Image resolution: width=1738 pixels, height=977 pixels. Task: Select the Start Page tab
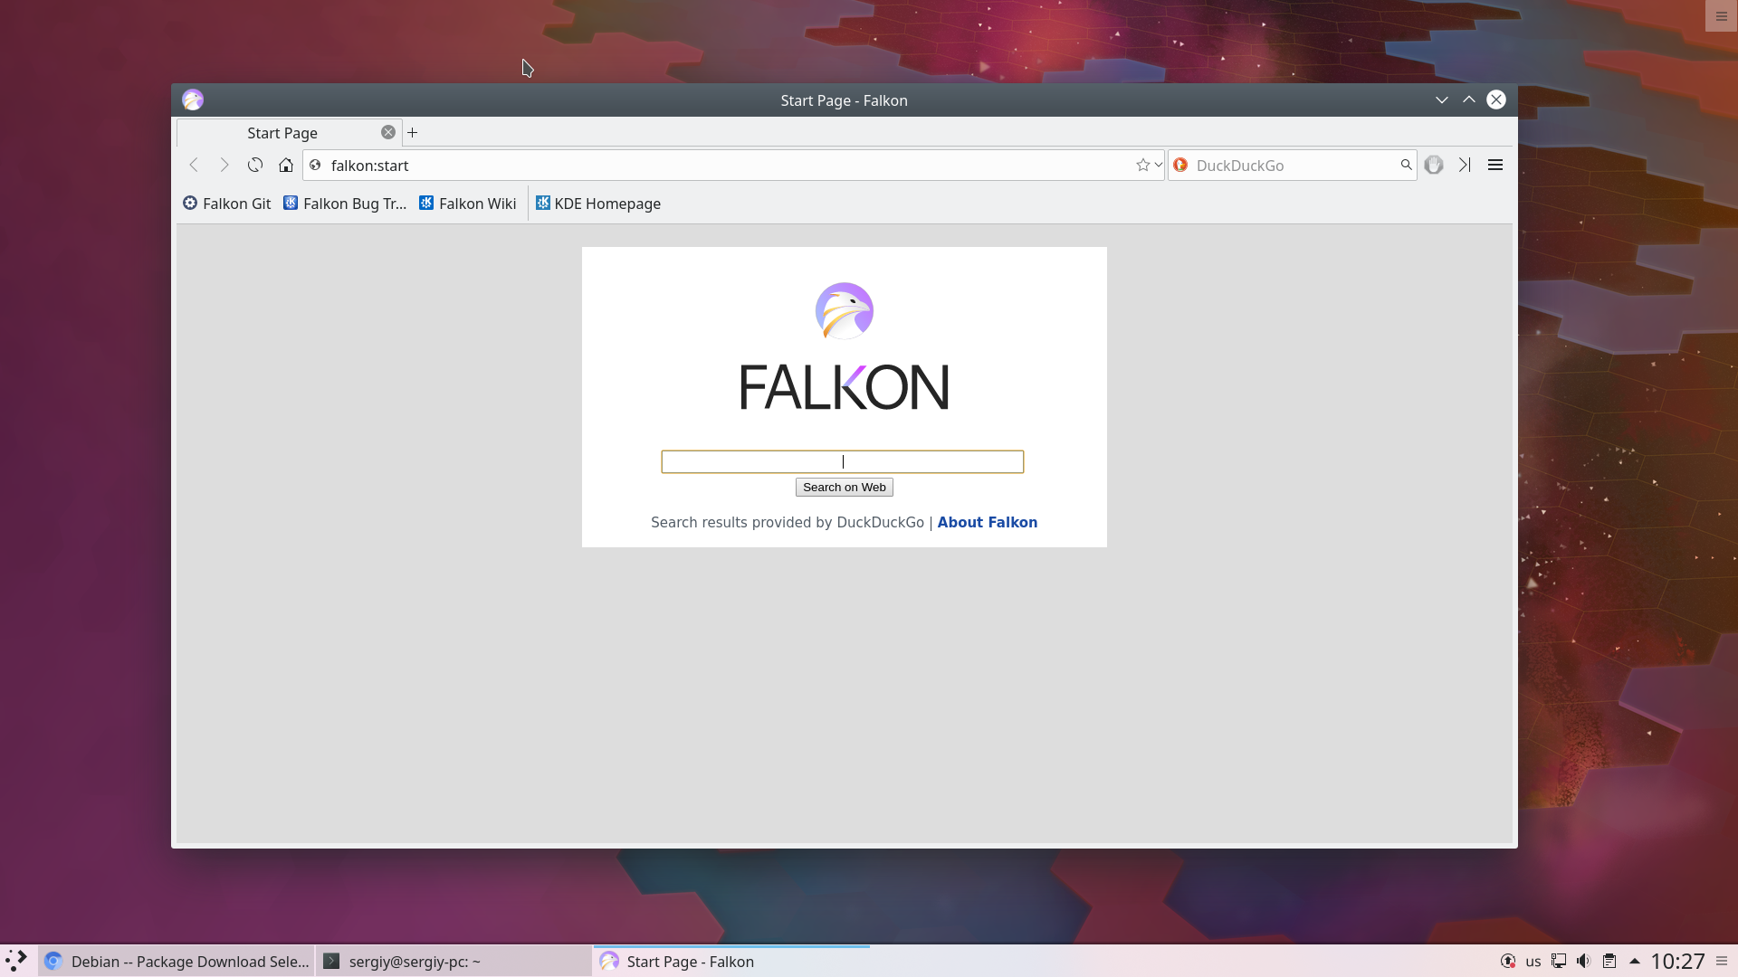point(282,133)
